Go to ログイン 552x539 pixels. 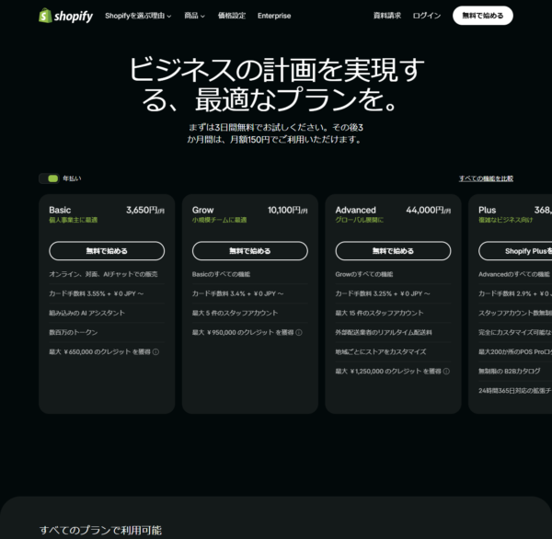click(427, 16)
